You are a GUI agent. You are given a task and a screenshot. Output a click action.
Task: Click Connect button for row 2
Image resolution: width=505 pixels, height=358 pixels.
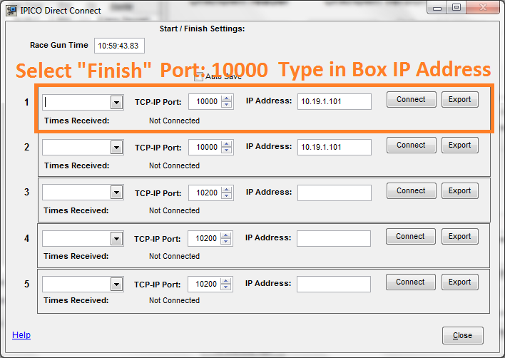tap(412, 145)
